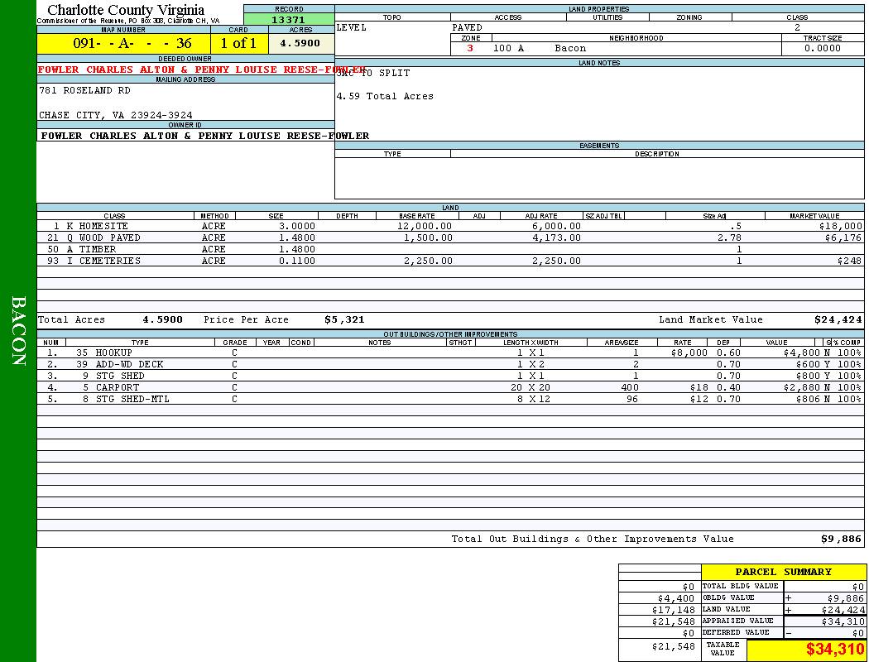Click the green record number 13371 field

pos(289,20)
